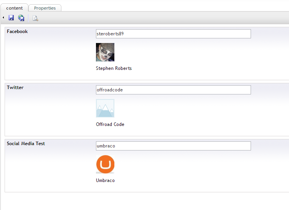Click the Offroad Code name text

(110, 124)
